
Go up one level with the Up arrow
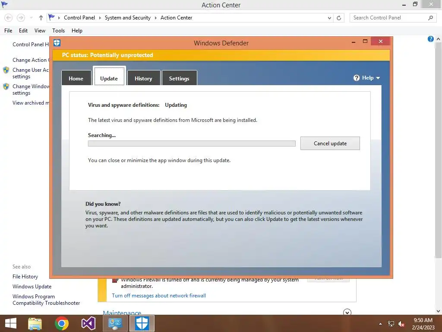tap(41, 18)
